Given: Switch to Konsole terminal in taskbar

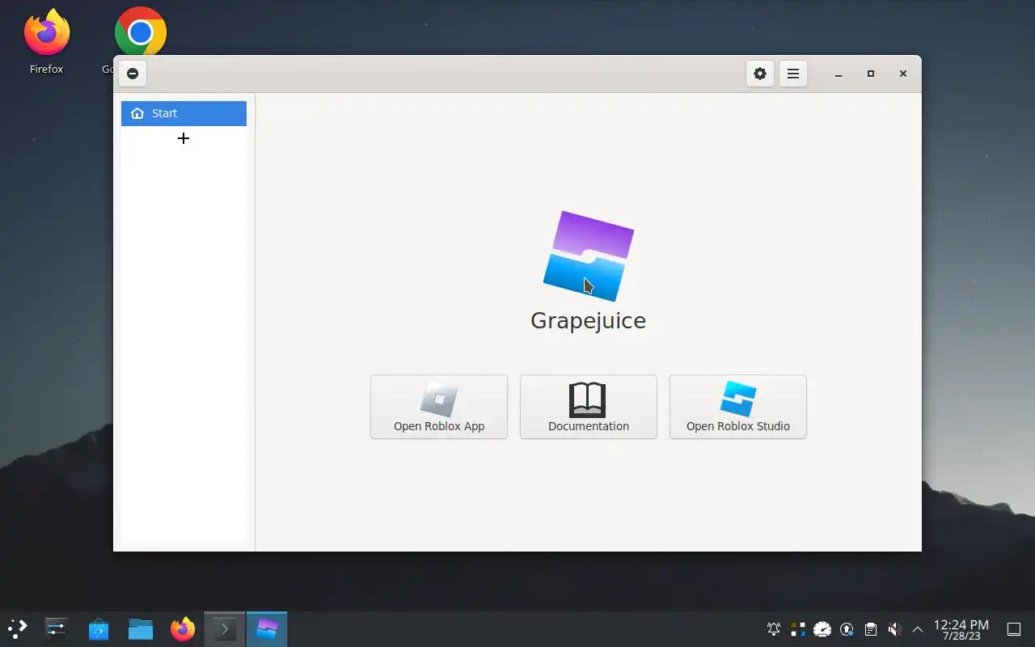Looking at the screenshot, I should click(225, 628).
